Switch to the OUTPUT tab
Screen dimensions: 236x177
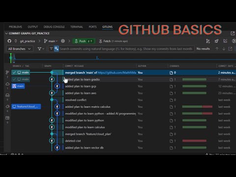33,27
